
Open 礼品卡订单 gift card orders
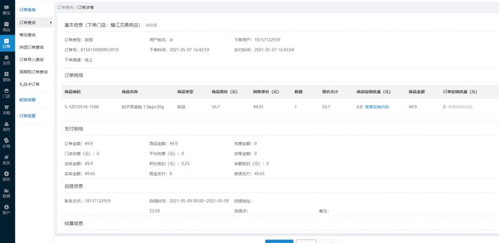click(29, 85)
